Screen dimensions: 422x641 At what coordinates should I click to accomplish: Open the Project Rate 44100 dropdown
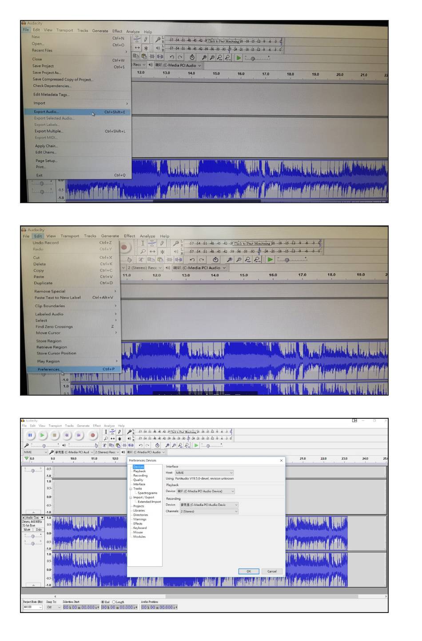[32, 607]
